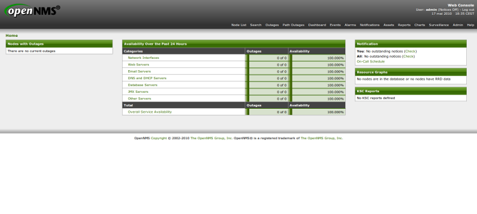477x214 pixels.
Task: Click Database Servers availability 100.000%
Action: [x=336, y=85]
